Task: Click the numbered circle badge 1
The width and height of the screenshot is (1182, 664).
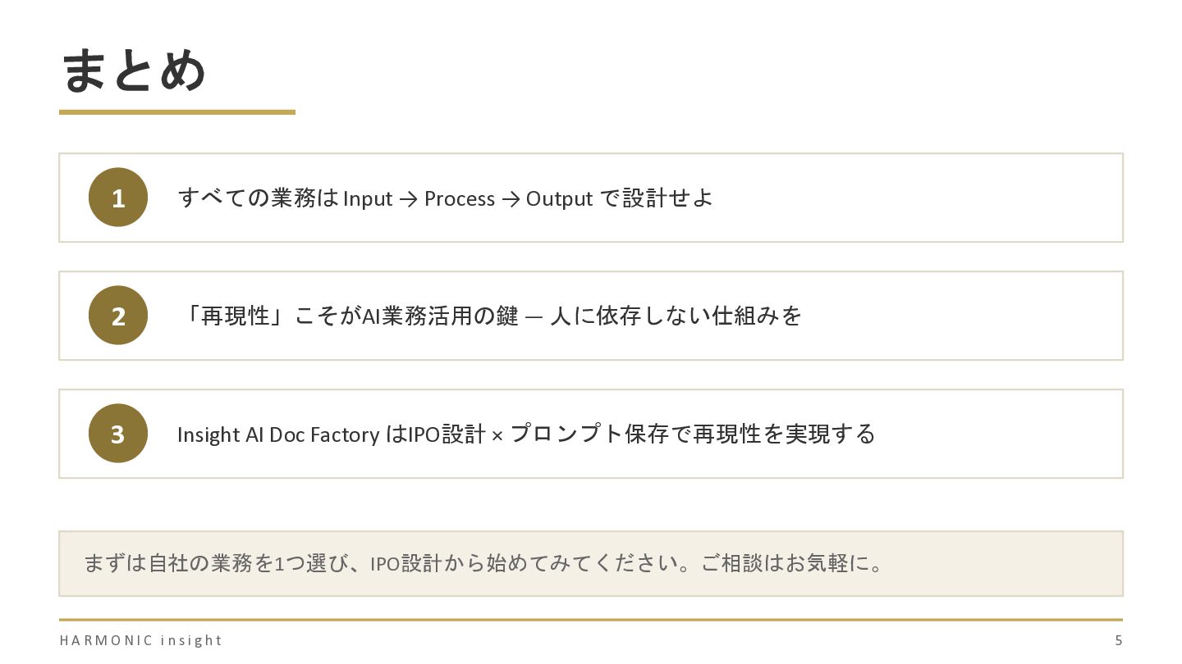Action: pos(118,198)
